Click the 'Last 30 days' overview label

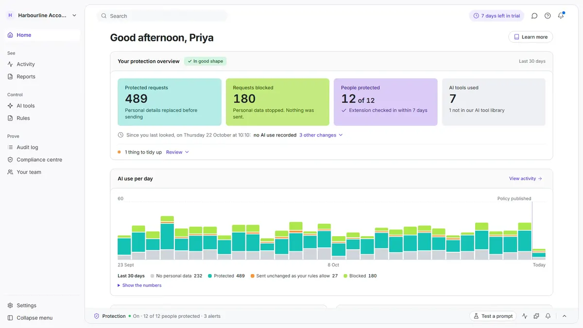tap(532, 61)
